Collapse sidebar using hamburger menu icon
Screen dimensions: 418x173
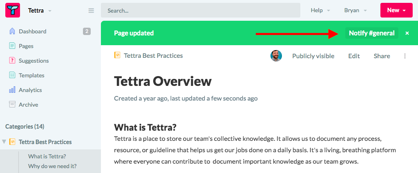click(x=91, y=11)
